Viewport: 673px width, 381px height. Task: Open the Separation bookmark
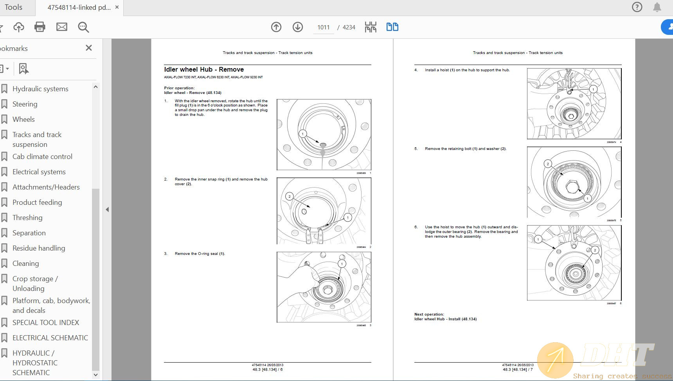click(x=29, y=233)
